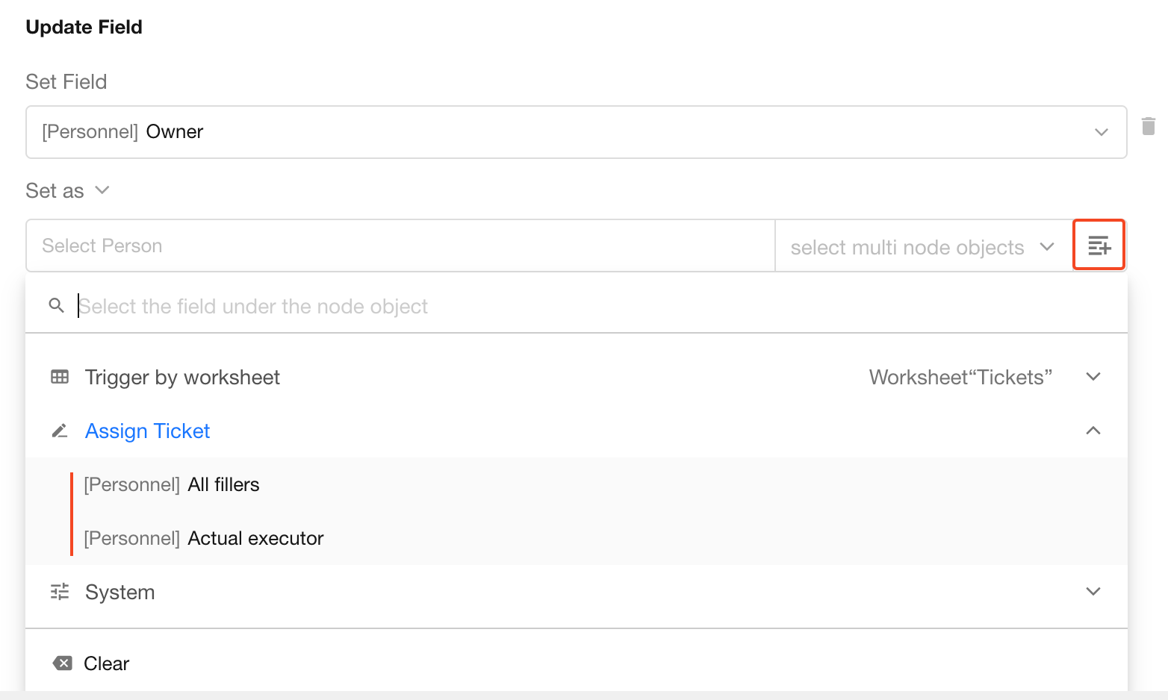Expand the Trigger by worksheet section
This screenshot has width=1168, height=700.
(x=1093, y=377)
